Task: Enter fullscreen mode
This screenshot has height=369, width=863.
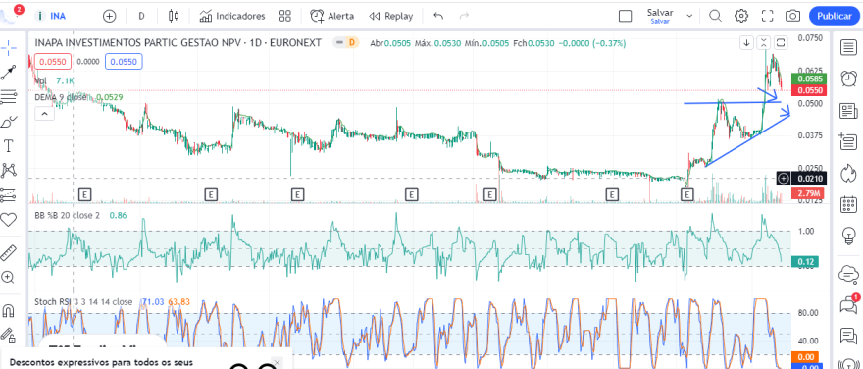Action: tap(767, 16)
